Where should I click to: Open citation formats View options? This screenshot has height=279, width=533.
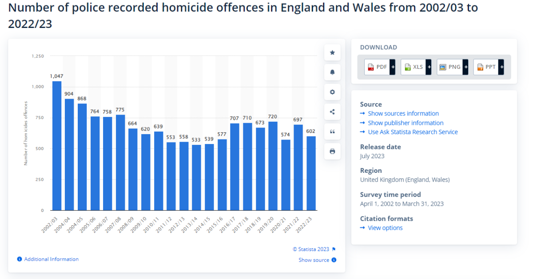click(x=385, y=228)
